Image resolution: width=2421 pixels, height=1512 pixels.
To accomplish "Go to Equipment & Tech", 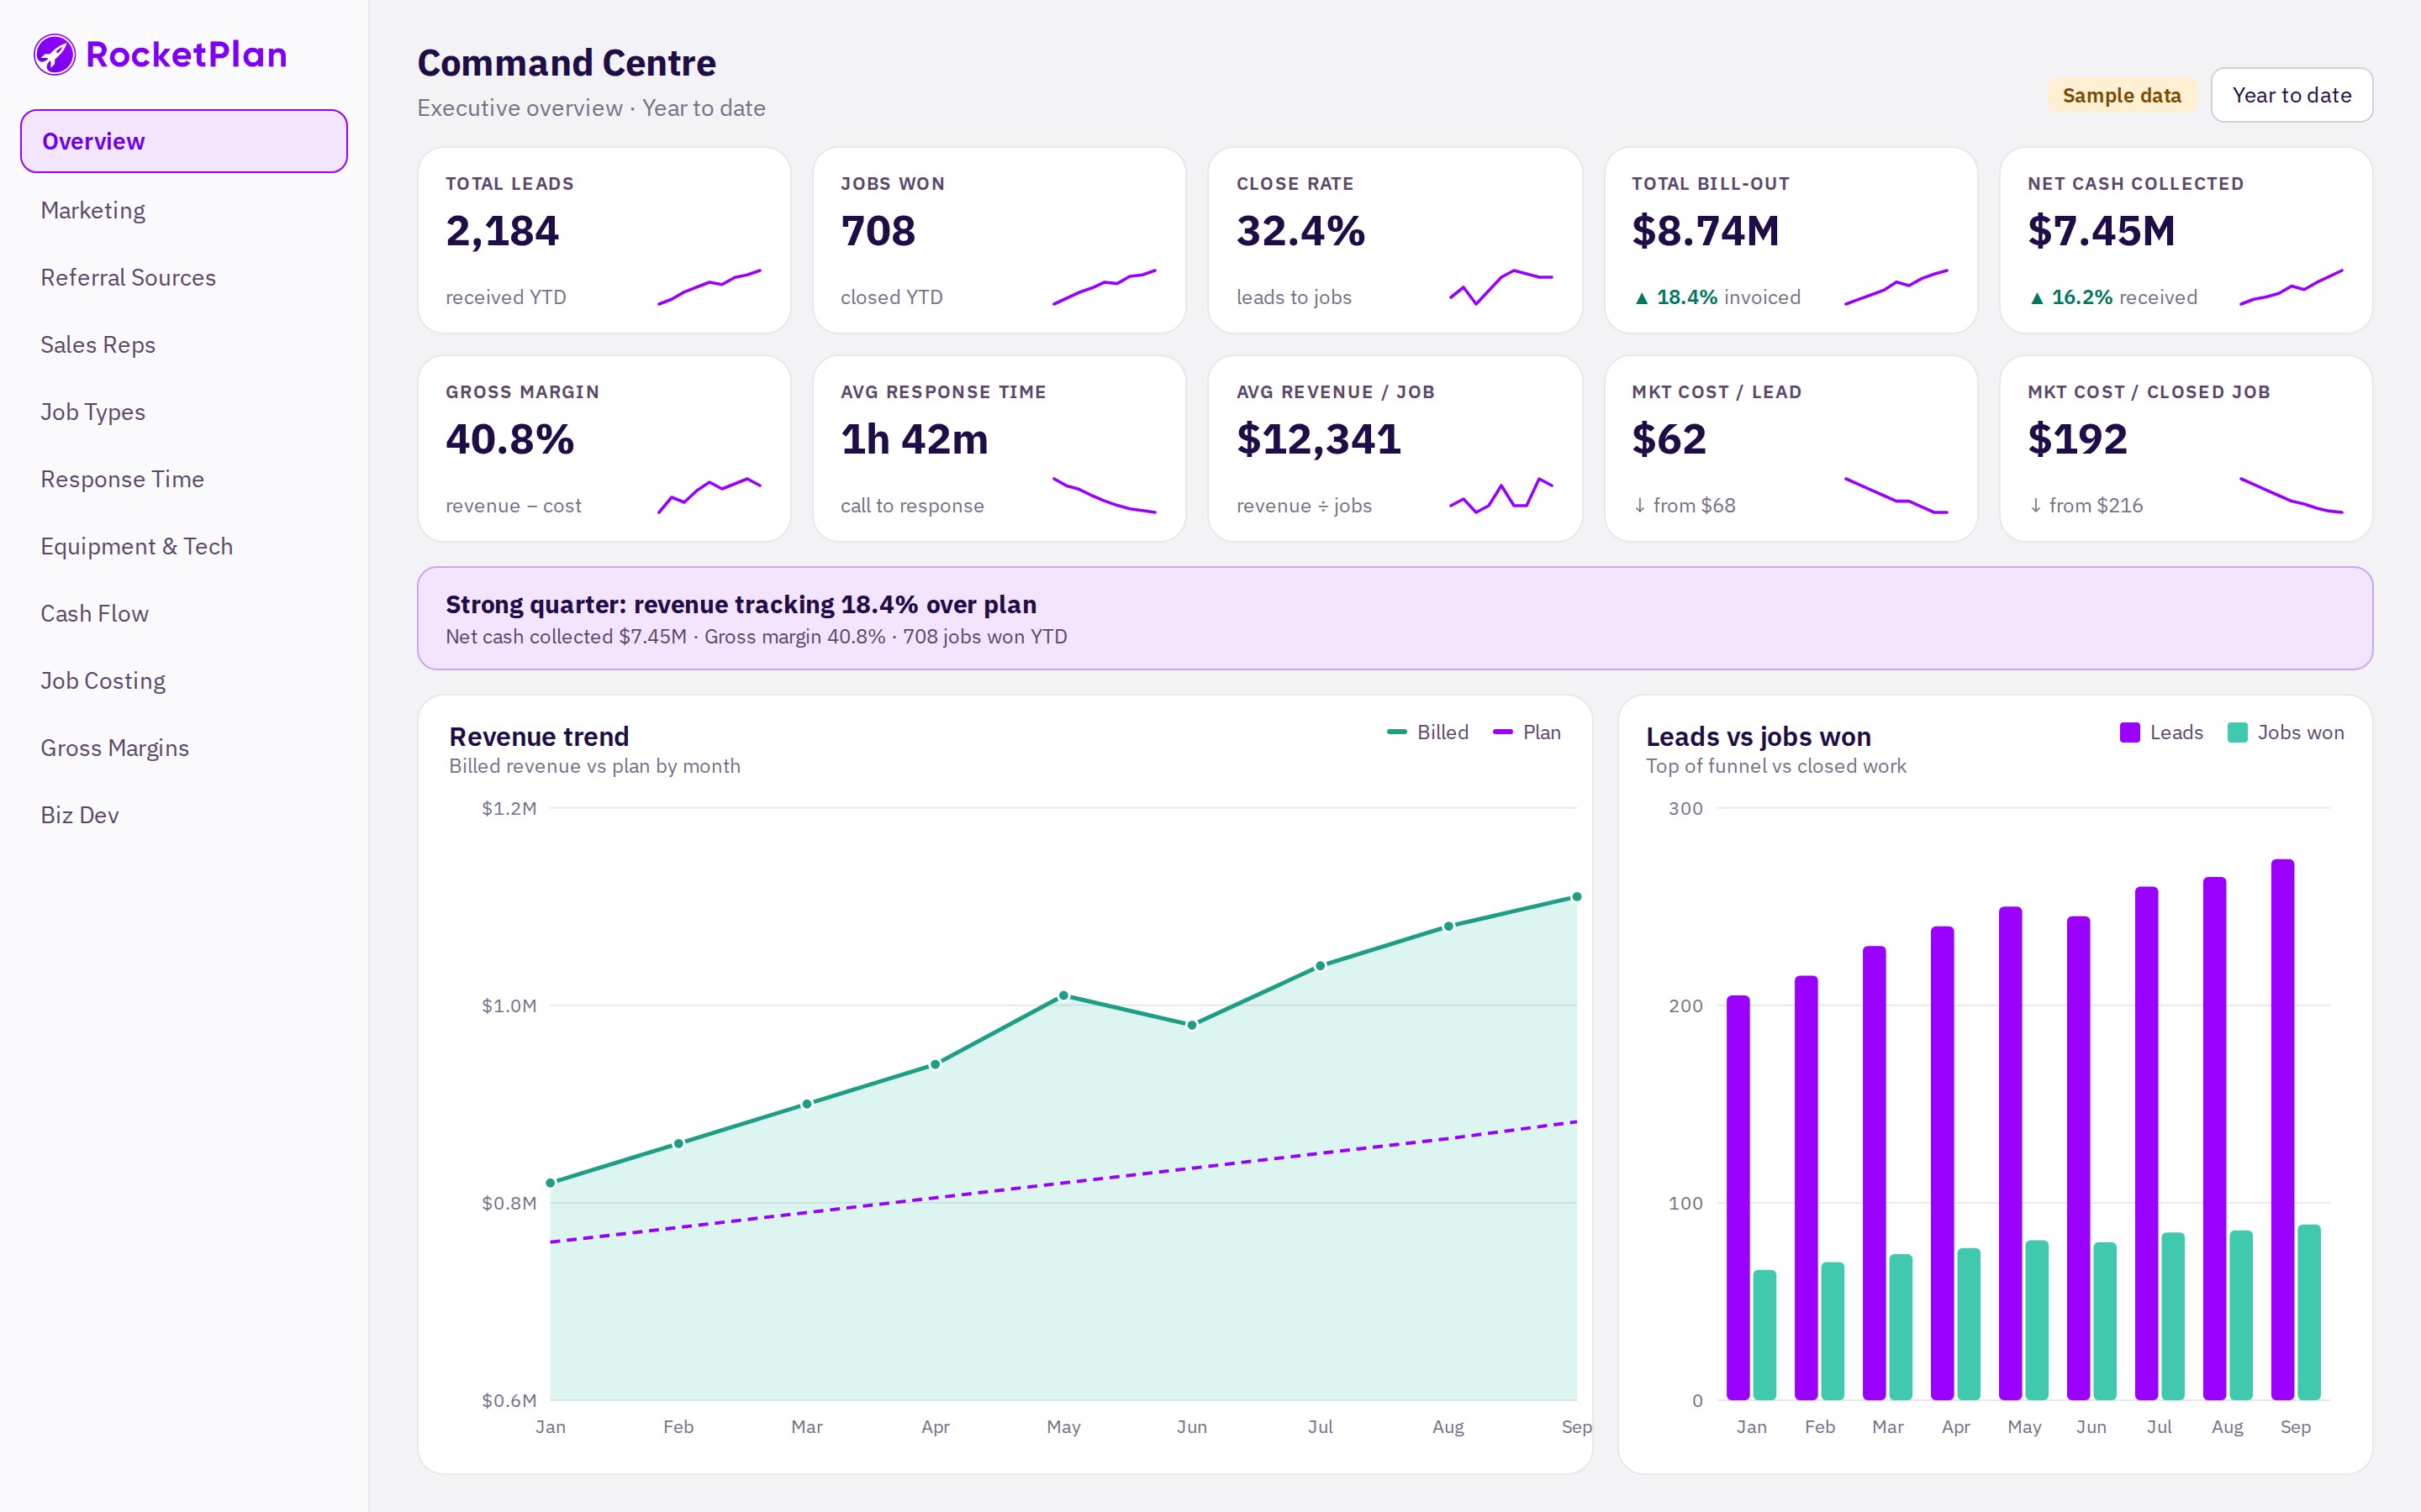I will click(x=137, y=546).
